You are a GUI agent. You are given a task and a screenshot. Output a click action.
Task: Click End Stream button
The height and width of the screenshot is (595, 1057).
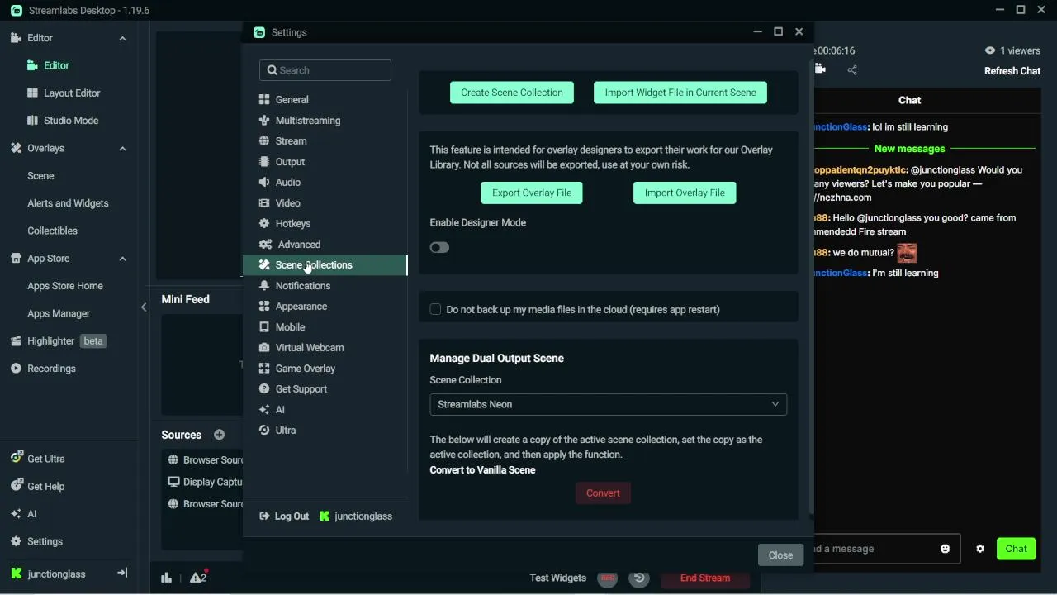point(705,578)
